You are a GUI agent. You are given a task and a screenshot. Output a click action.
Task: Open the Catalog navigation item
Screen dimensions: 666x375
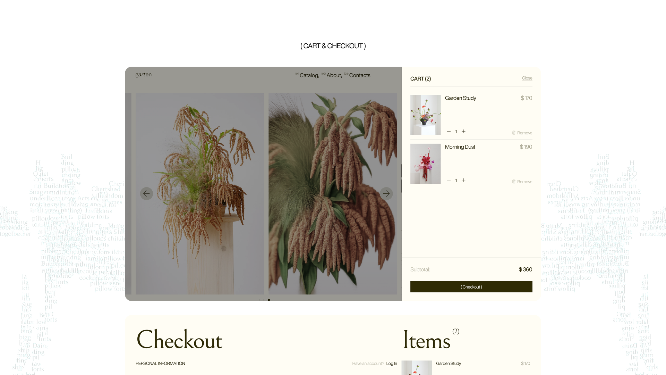[x=309, y=75]
